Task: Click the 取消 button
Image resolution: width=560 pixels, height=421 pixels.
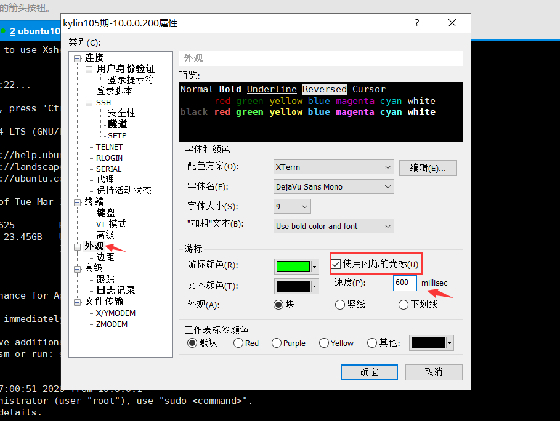Action: [434, 372]
